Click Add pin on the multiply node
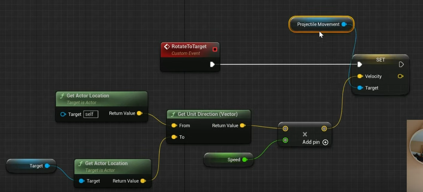The image size is (423, 192). (x=325, y=142)
